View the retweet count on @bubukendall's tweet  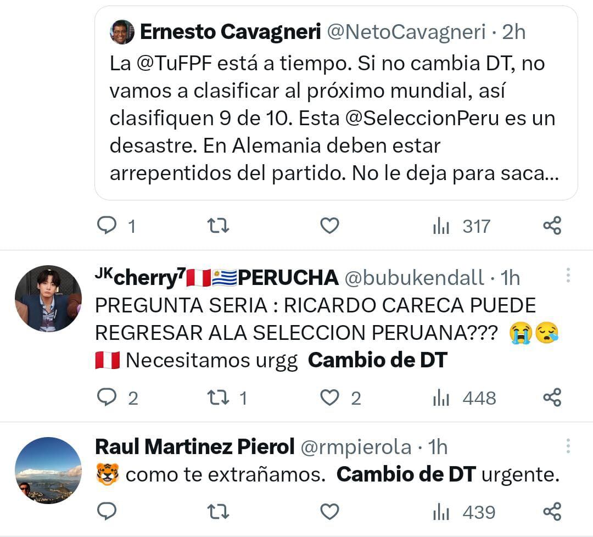point(243,398)
